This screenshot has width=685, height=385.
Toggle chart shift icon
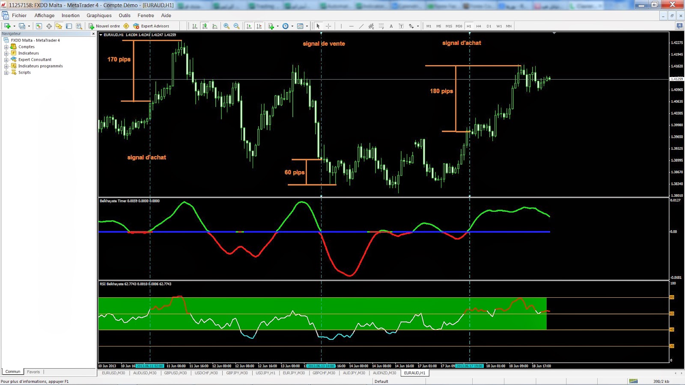(259, 26)
